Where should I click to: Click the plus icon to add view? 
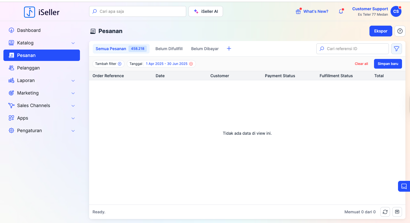click(229, 49)
